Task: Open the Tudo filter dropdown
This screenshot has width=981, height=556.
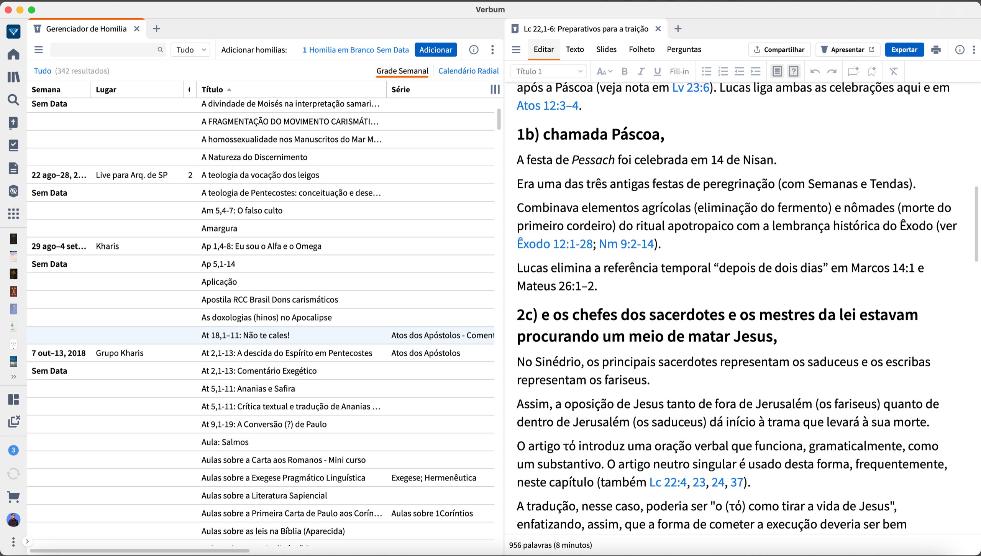Action: [190, 50]
